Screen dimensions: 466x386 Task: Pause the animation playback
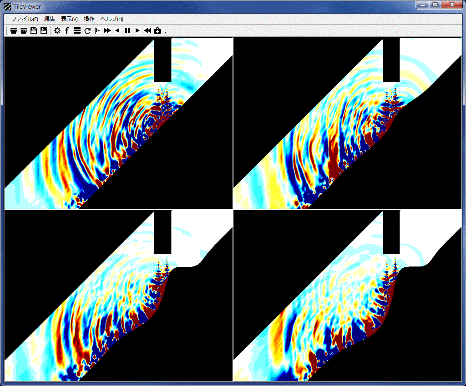[x=127, y=30]
